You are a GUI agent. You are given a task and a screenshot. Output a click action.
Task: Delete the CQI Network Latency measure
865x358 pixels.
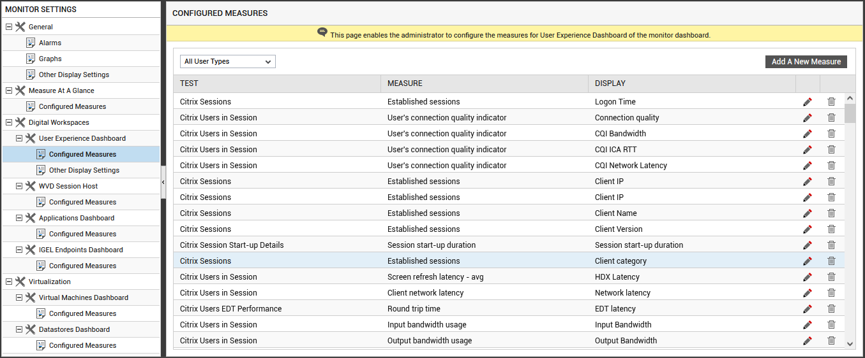[x=831, y=165]
